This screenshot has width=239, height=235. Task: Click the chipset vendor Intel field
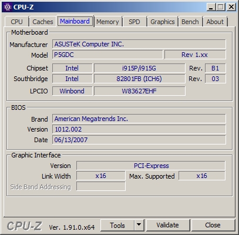point(72,68)
